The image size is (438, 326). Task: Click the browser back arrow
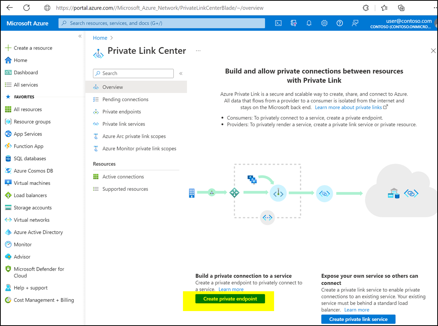click(9, 8)
